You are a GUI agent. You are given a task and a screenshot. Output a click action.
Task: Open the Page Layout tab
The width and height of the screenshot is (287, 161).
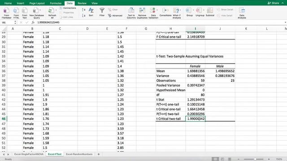(x=37, y=3)
